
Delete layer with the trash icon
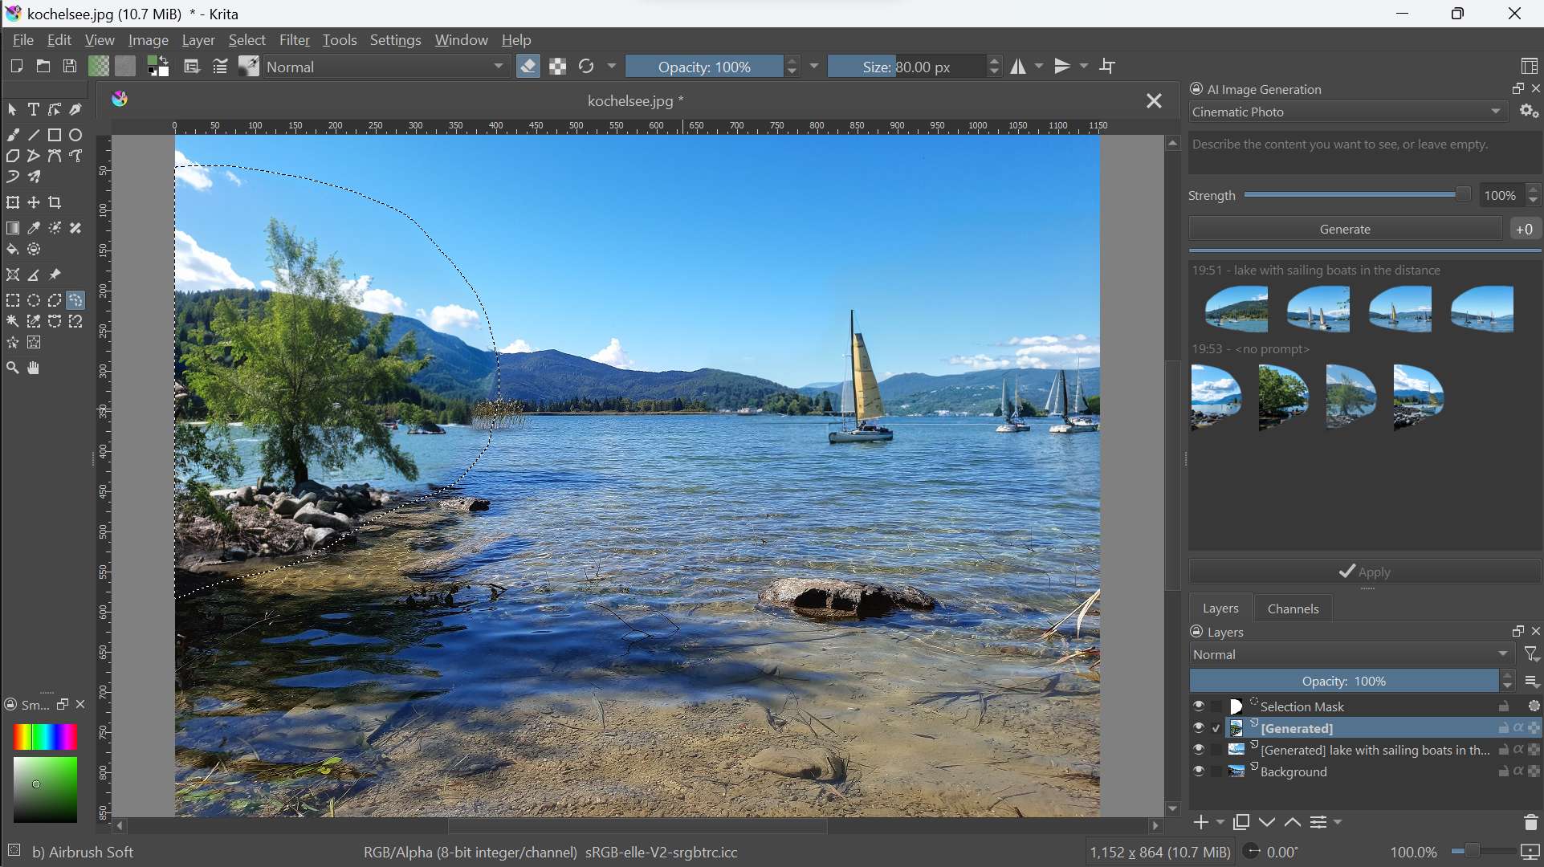1530,823
